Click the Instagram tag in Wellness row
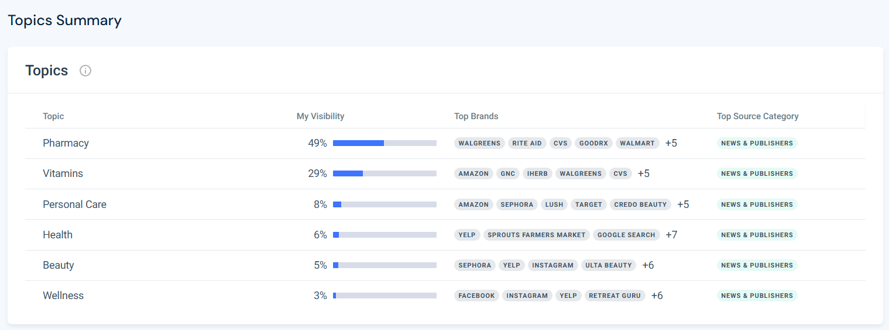Image resolution: width=889 pixels, height=330 pixels. [527, 296]
